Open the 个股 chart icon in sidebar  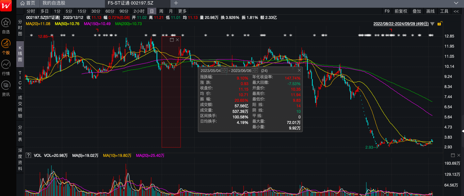tap(6, 43)
